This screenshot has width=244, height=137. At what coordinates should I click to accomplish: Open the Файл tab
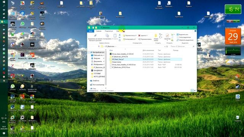point(91,31)
